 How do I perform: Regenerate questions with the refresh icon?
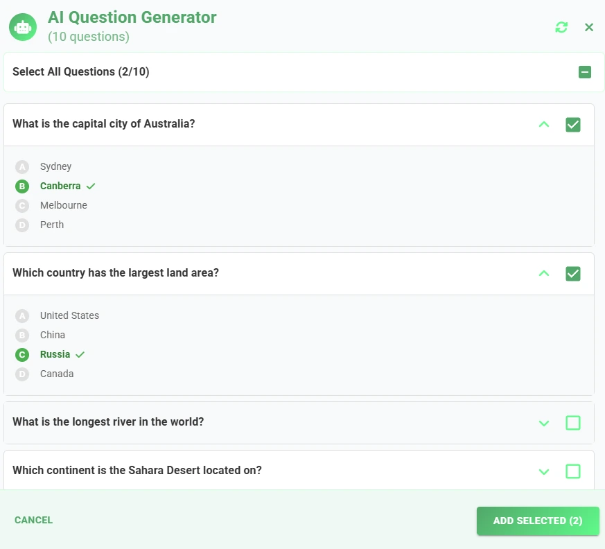pyautogui.click(x=561, y=28)
